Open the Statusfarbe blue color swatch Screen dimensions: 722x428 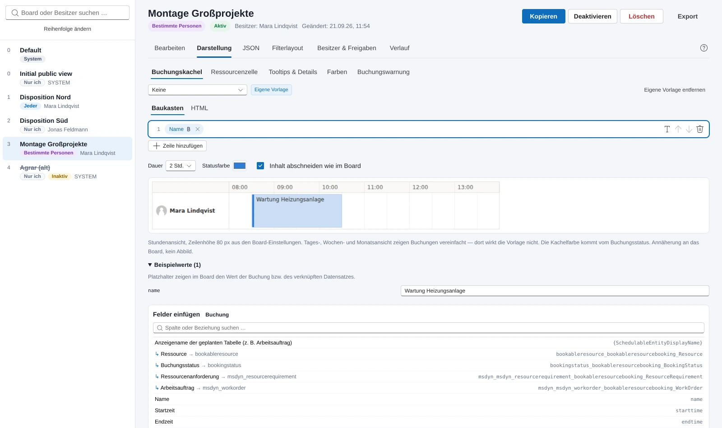pos(240,166)
